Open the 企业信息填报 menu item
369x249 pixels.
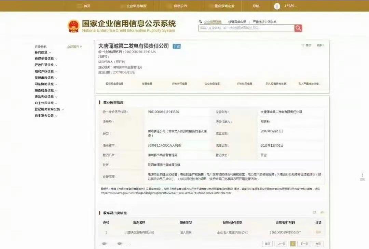136,6
